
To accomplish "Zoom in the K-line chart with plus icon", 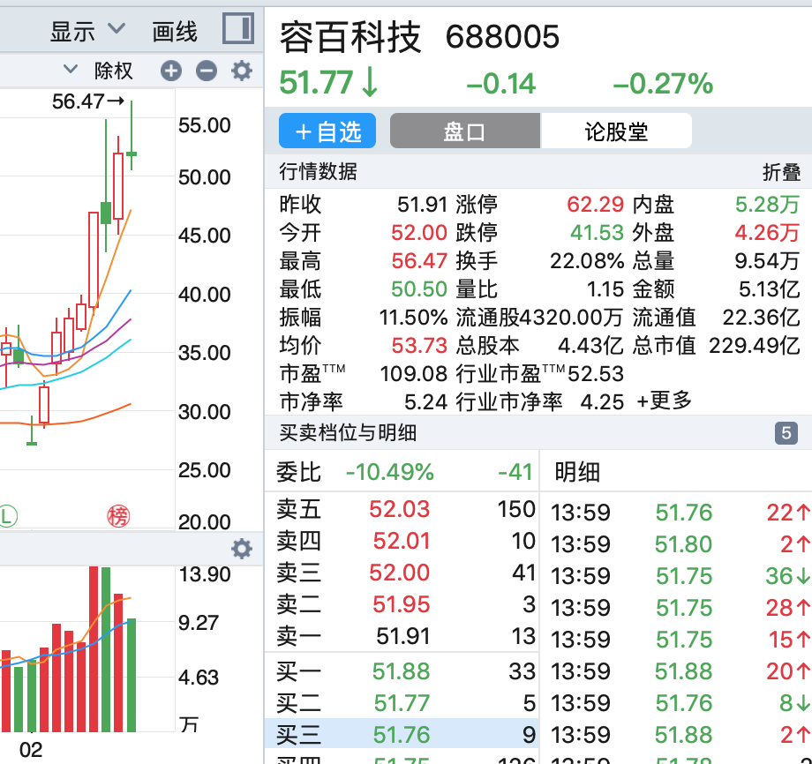I will (x=171, y=71).
